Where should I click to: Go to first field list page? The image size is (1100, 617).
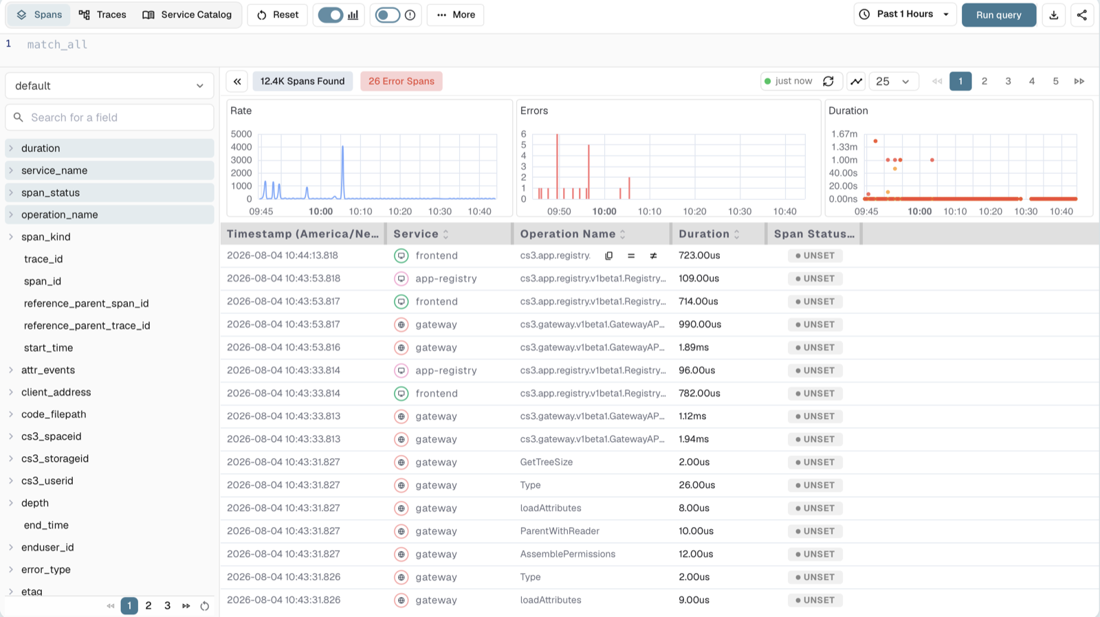pyautogui.click(x=110, y=606)
